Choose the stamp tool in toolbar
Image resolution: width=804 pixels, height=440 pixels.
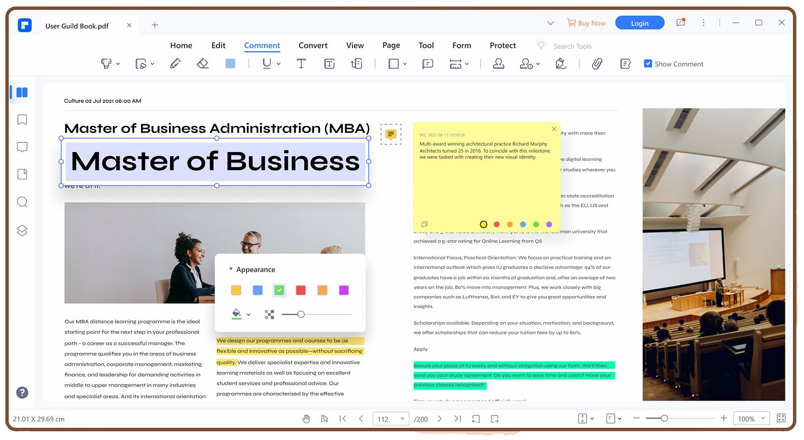tap(498, 64)
